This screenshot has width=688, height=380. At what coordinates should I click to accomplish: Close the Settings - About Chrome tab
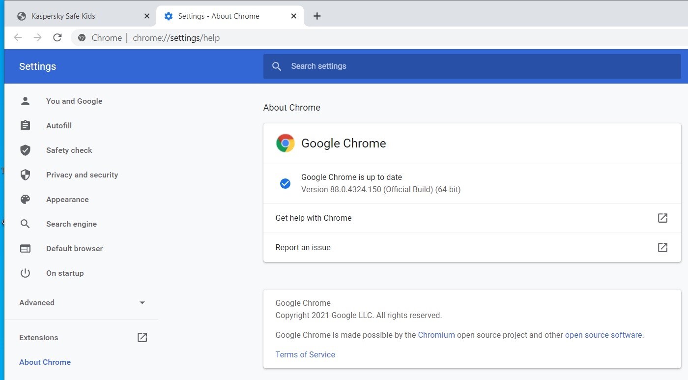293,16
